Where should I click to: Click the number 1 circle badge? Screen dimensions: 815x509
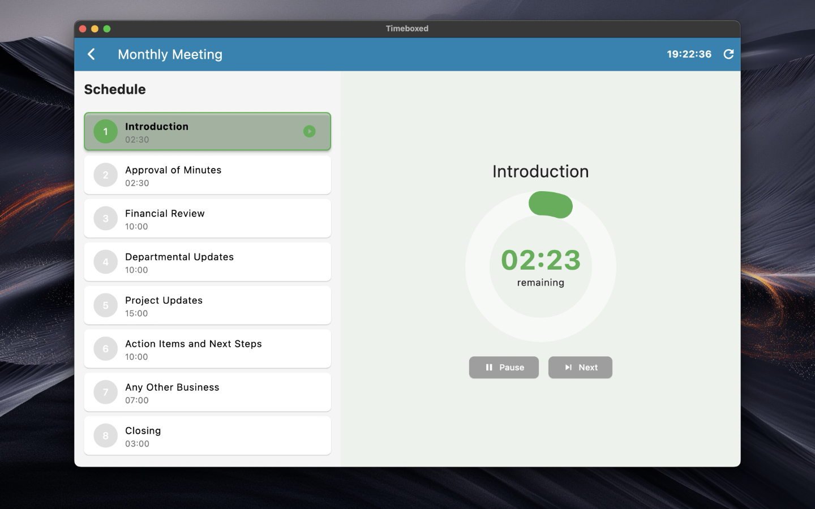pyautogui.click(x=105, y=132)
